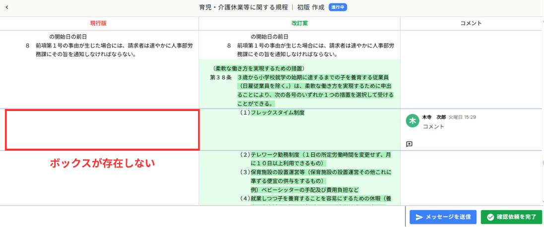
Task: Select the 改訂案 column header
Action: (299, 23)
